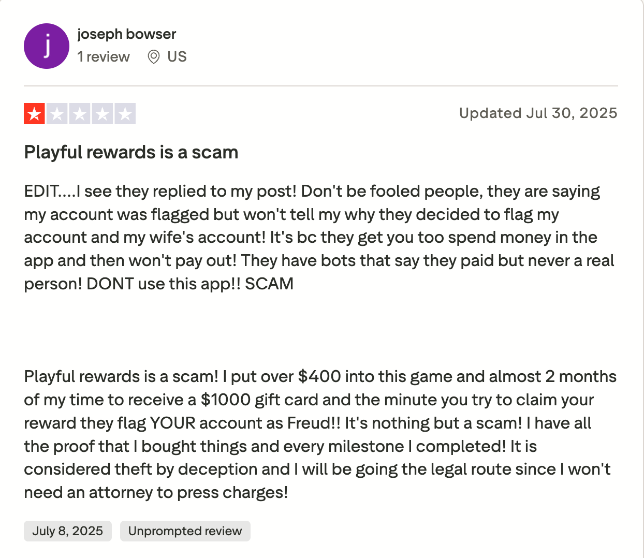
Task: Click the 'July 8, 2025' date tag
Action: point(68,531)
